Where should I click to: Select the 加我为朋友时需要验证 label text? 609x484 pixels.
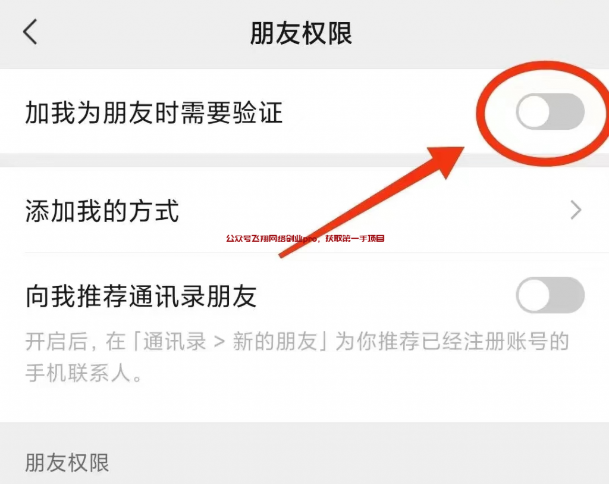(154, 113)
